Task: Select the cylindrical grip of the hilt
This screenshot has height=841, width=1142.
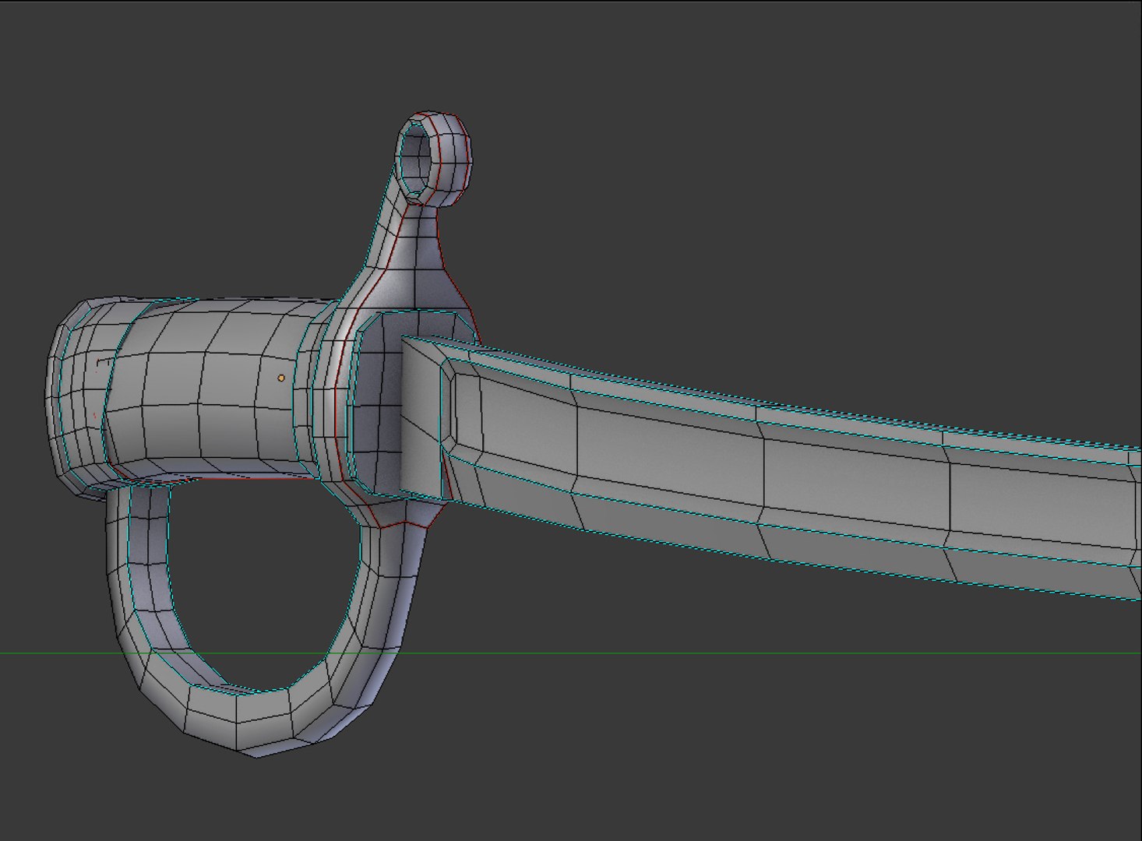Action: (210, 389)
